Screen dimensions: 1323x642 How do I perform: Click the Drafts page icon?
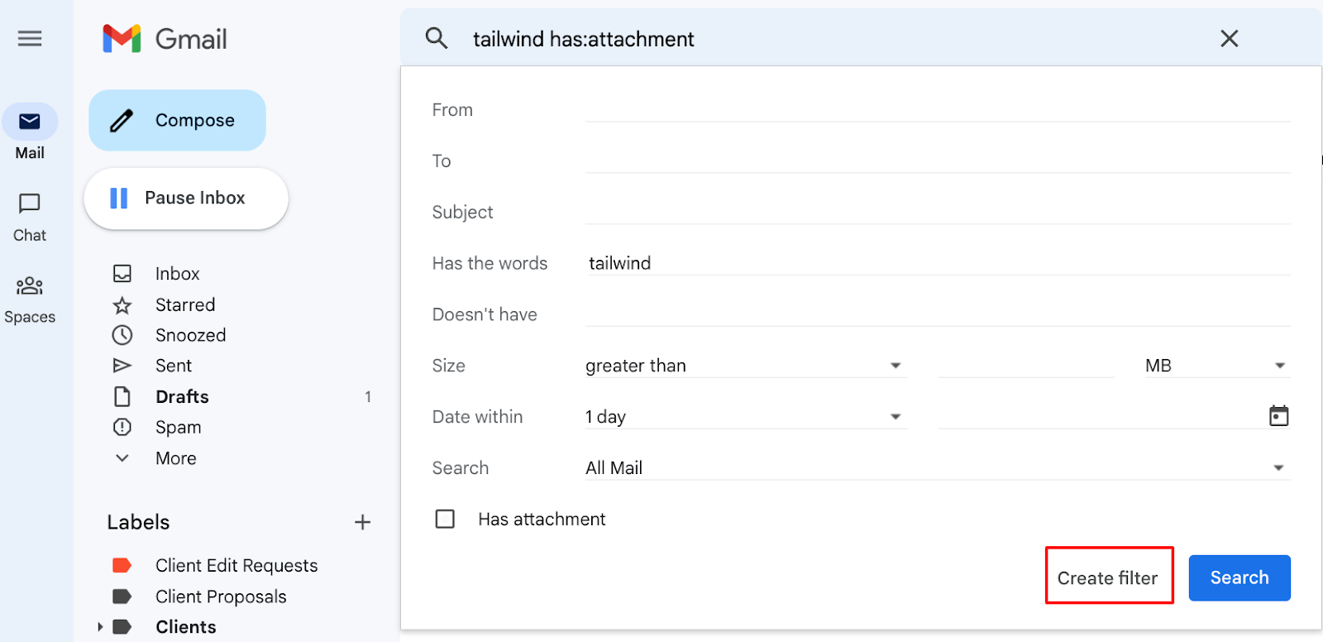[x=122, y=397]
